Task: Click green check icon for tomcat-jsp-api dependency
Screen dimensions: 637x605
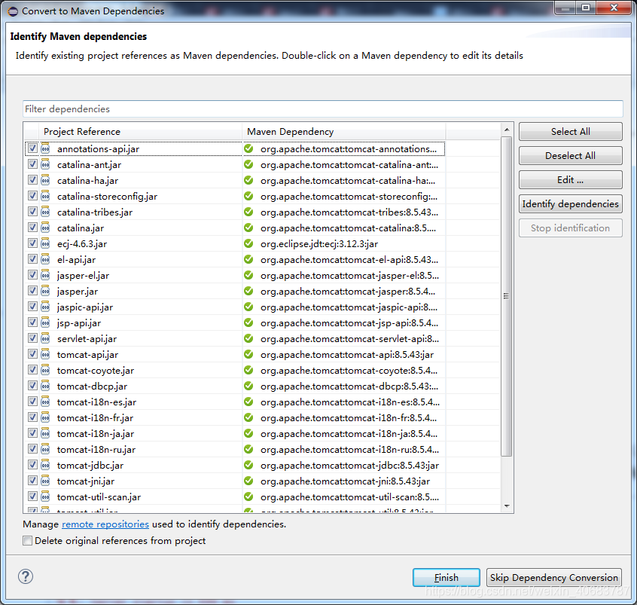Action: (248, 322)
